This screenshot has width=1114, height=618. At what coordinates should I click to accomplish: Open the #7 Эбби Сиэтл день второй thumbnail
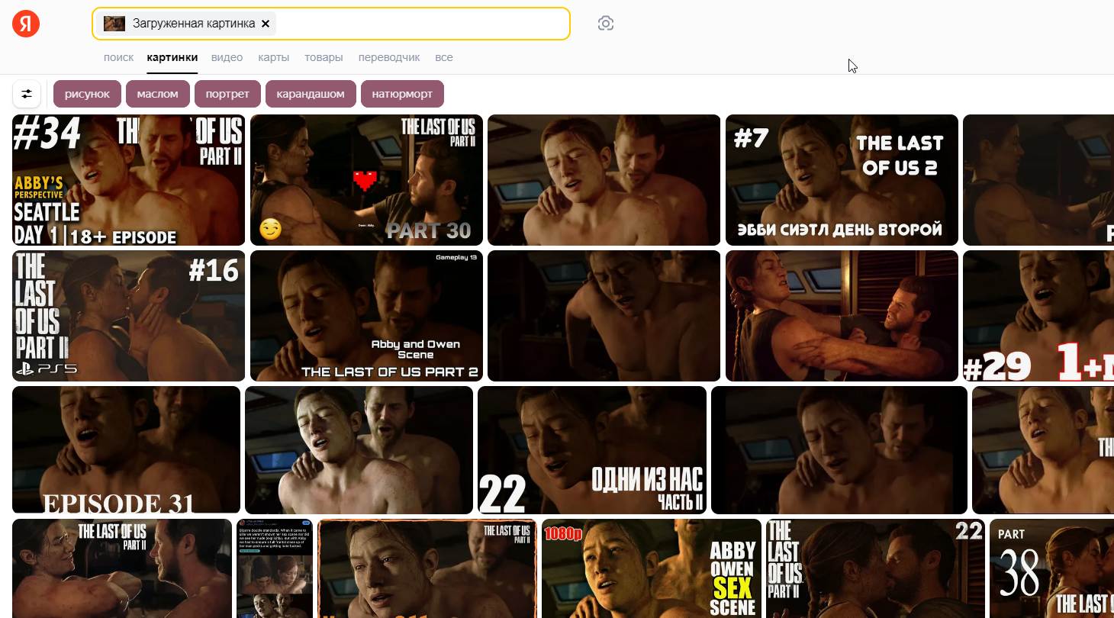[842, 180]
